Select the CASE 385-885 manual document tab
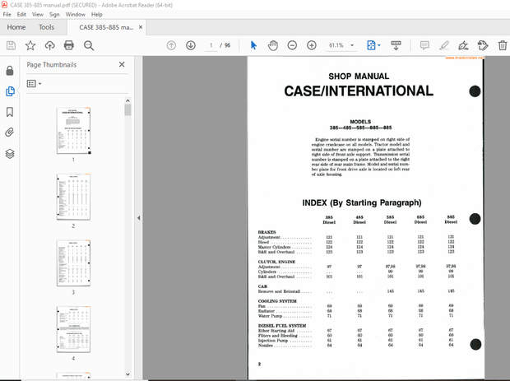Image resolution: width=510 pixels, height=381 pixels. tap(106, 27)
